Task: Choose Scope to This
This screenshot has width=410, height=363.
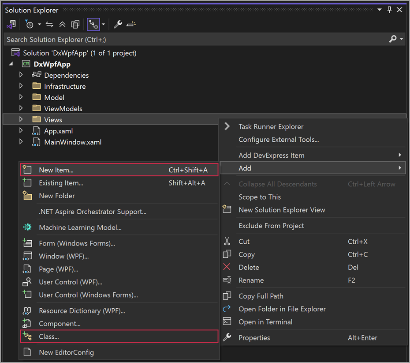Action: tap(313, 197)
